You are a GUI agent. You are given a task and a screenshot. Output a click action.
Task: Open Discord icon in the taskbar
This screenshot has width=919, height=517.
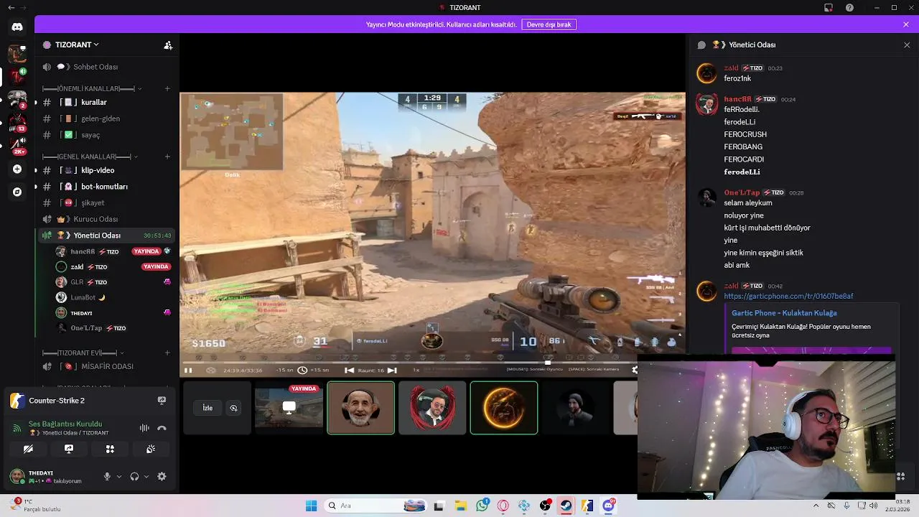click(609, 506)
